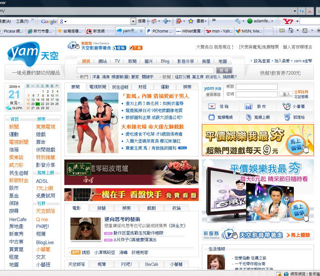Click the Google toolbar 搜尋 button
This screenshot has width=320, height=276.
pyautogui.click(x=142, y=21)
